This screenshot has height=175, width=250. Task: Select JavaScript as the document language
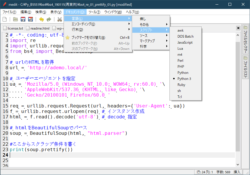click(x=186, y=43)
